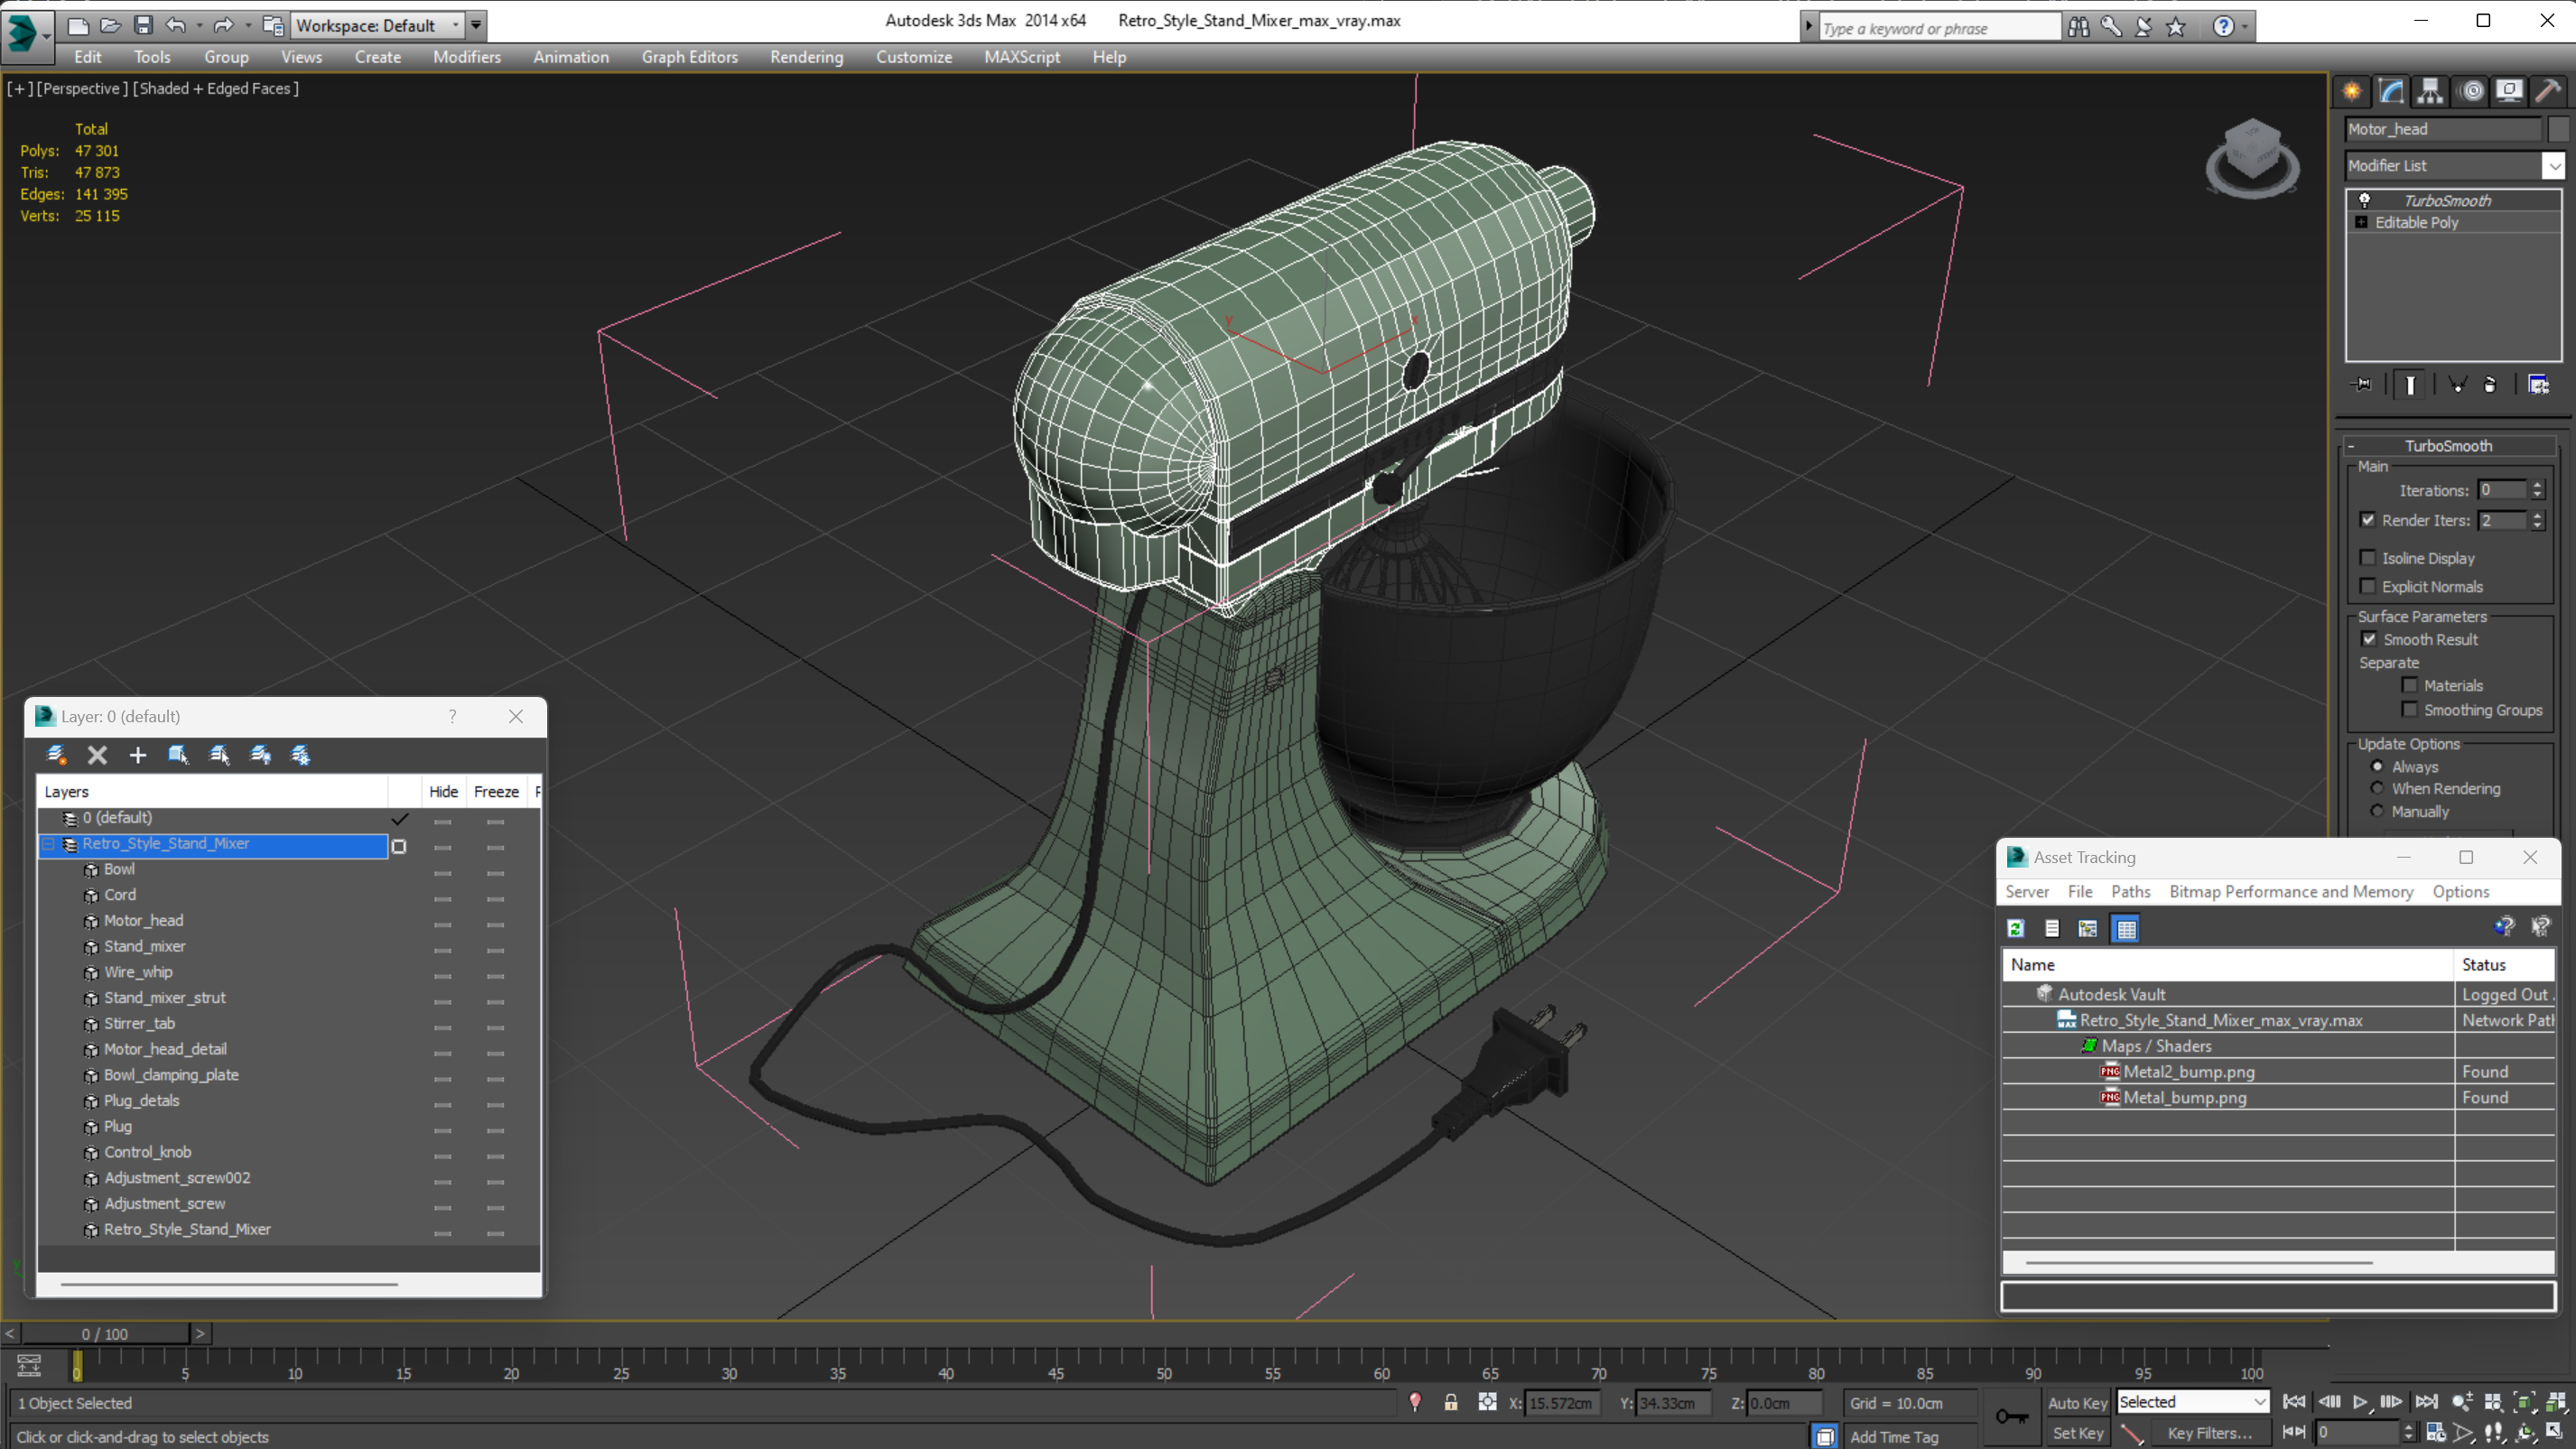Toggle the selection lock padlock icon
Viewport: 2576px width, 1449px height.
(1450, 1403)
